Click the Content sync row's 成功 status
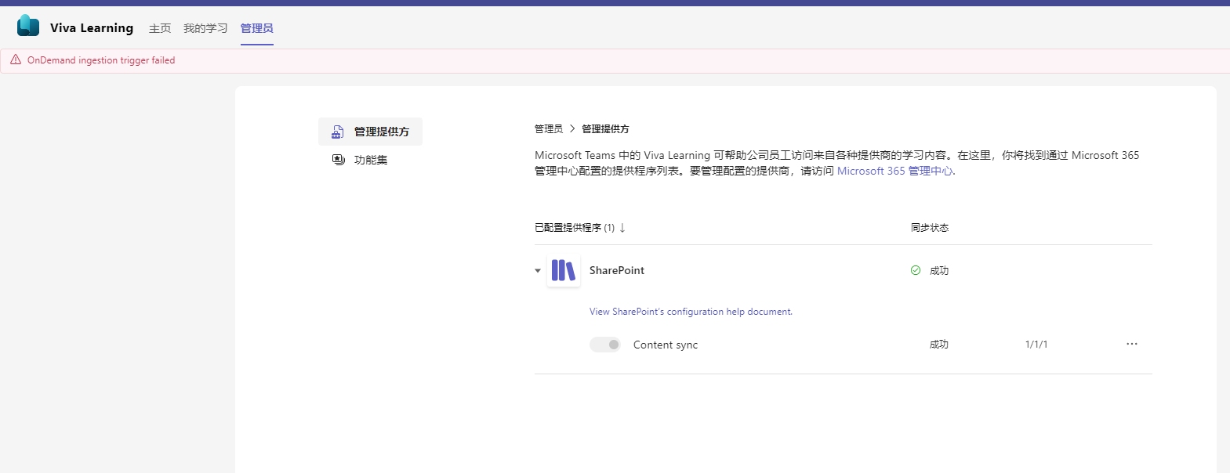 939,345
